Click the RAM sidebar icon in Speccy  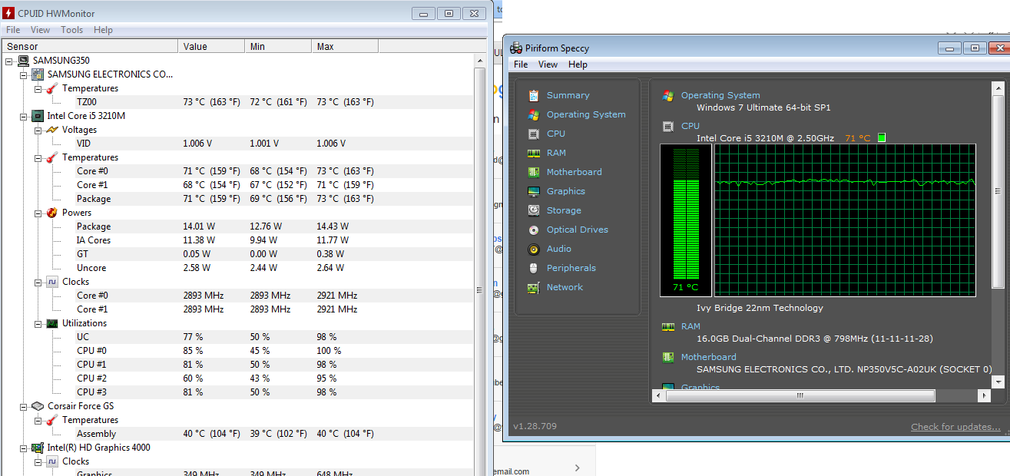534,153
